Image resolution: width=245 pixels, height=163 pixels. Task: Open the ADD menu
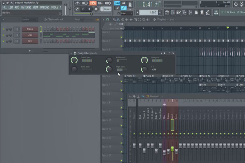(17, 7)
